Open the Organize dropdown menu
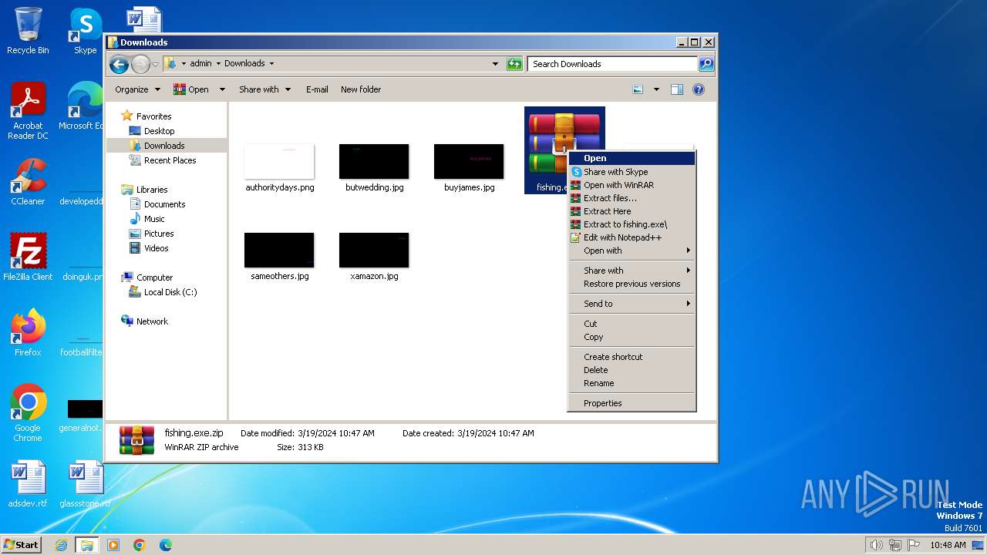This screenshot has height=555, width=987. (137, 89)
